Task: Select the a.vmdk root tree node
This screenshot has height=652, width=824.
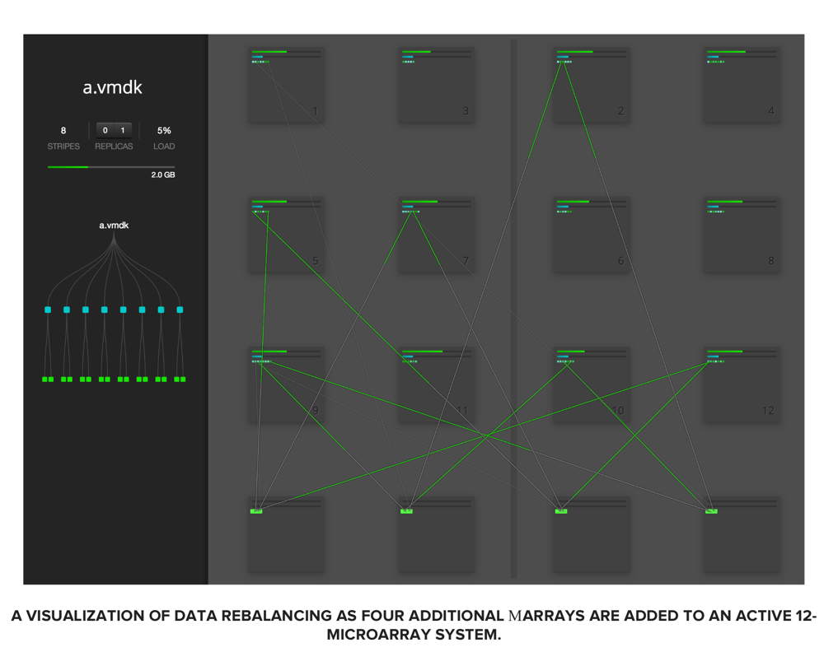Action: point(114,226)
